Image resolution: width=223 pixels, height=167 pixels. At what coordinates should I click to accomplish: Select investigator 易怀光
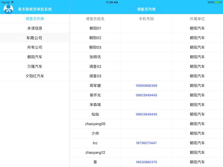coord(95,95)
